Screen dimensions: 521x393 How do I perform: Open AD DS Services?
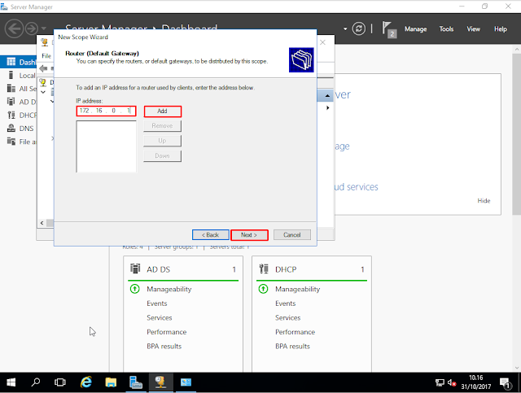[160, 318]
